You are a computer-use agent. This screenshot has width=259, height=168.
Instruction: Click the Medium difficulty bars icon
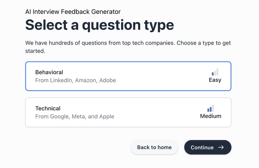tap(210, 108)
